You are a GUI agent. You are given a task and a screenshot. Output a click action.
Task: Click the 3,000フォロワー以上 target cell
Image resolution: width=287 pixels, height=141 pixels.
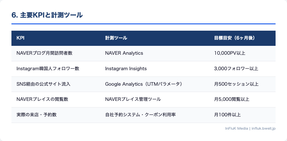(x=236, y=69)
